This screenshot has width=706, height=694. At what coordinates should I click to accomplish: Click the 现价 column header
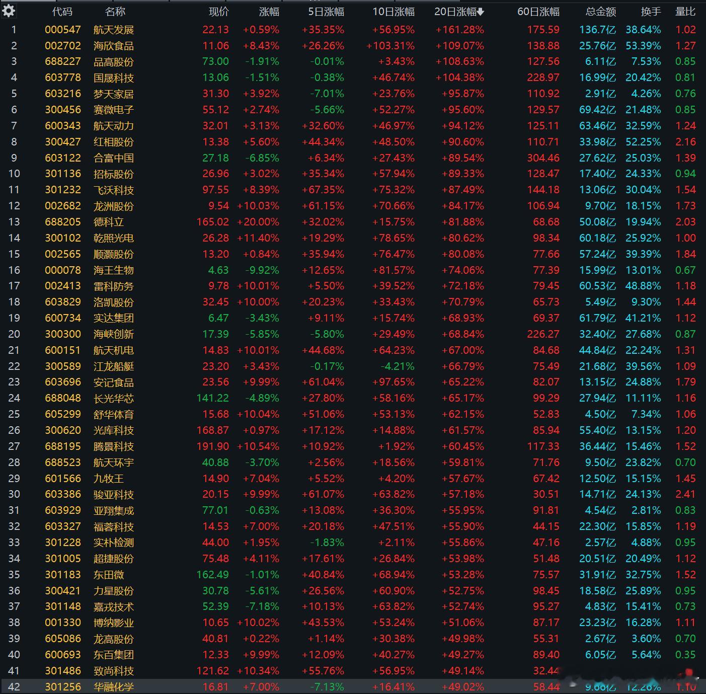218,12
